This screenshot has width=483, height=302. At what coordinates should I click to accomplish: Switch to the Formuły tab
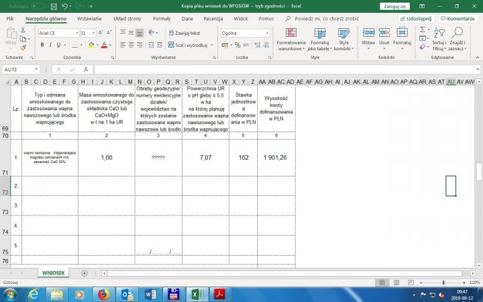[162, 19]
